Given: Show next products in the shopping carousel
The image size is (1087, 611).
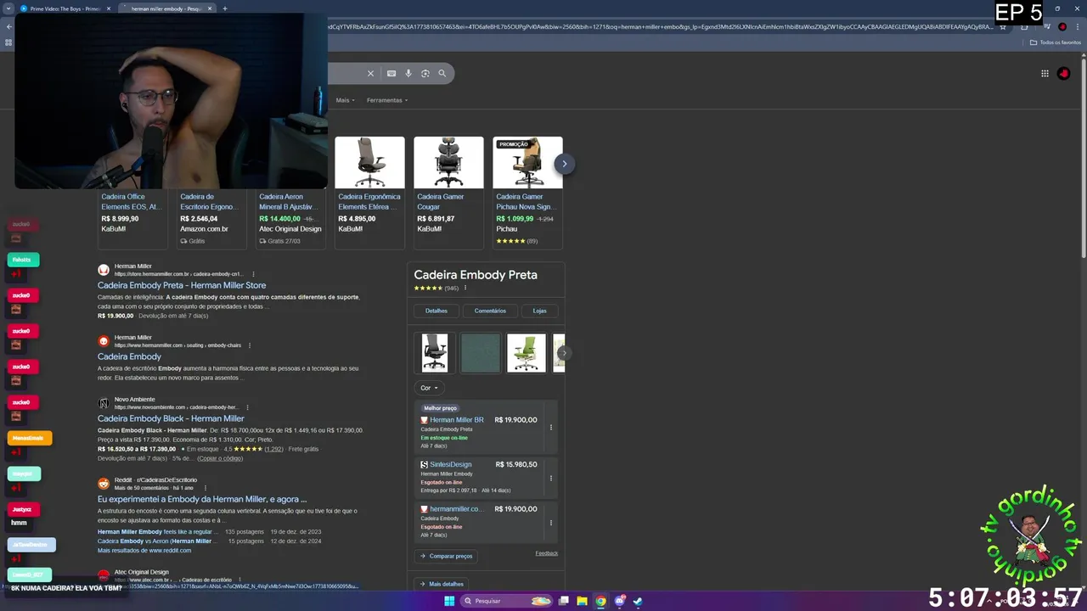Looking at the screenshot, I should point(564,164).
